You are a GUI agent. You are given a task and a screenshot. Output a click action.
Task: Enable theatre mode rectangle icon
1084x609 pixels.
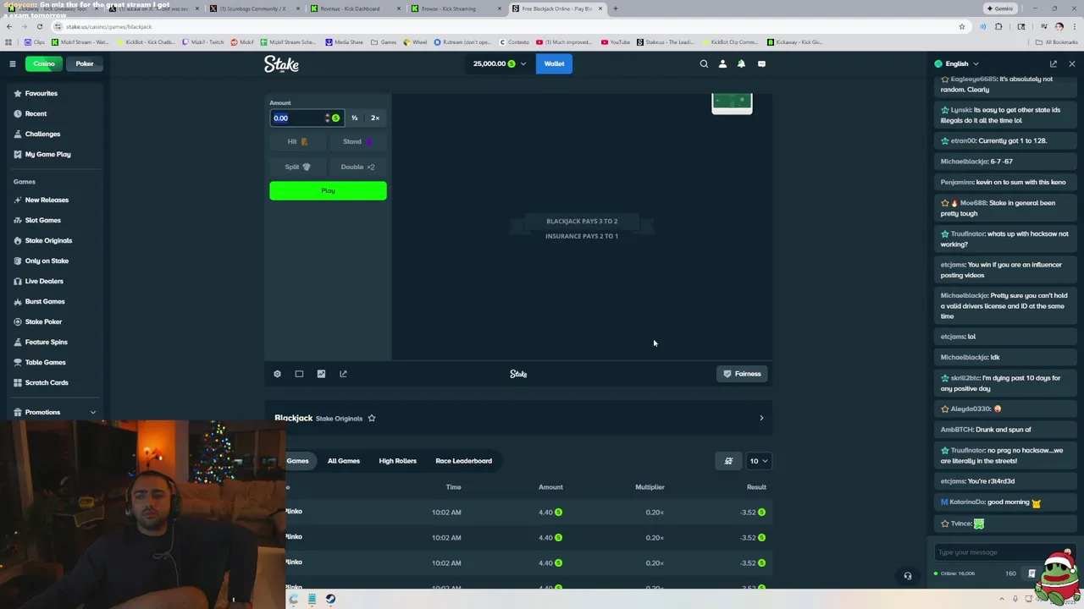299,374
